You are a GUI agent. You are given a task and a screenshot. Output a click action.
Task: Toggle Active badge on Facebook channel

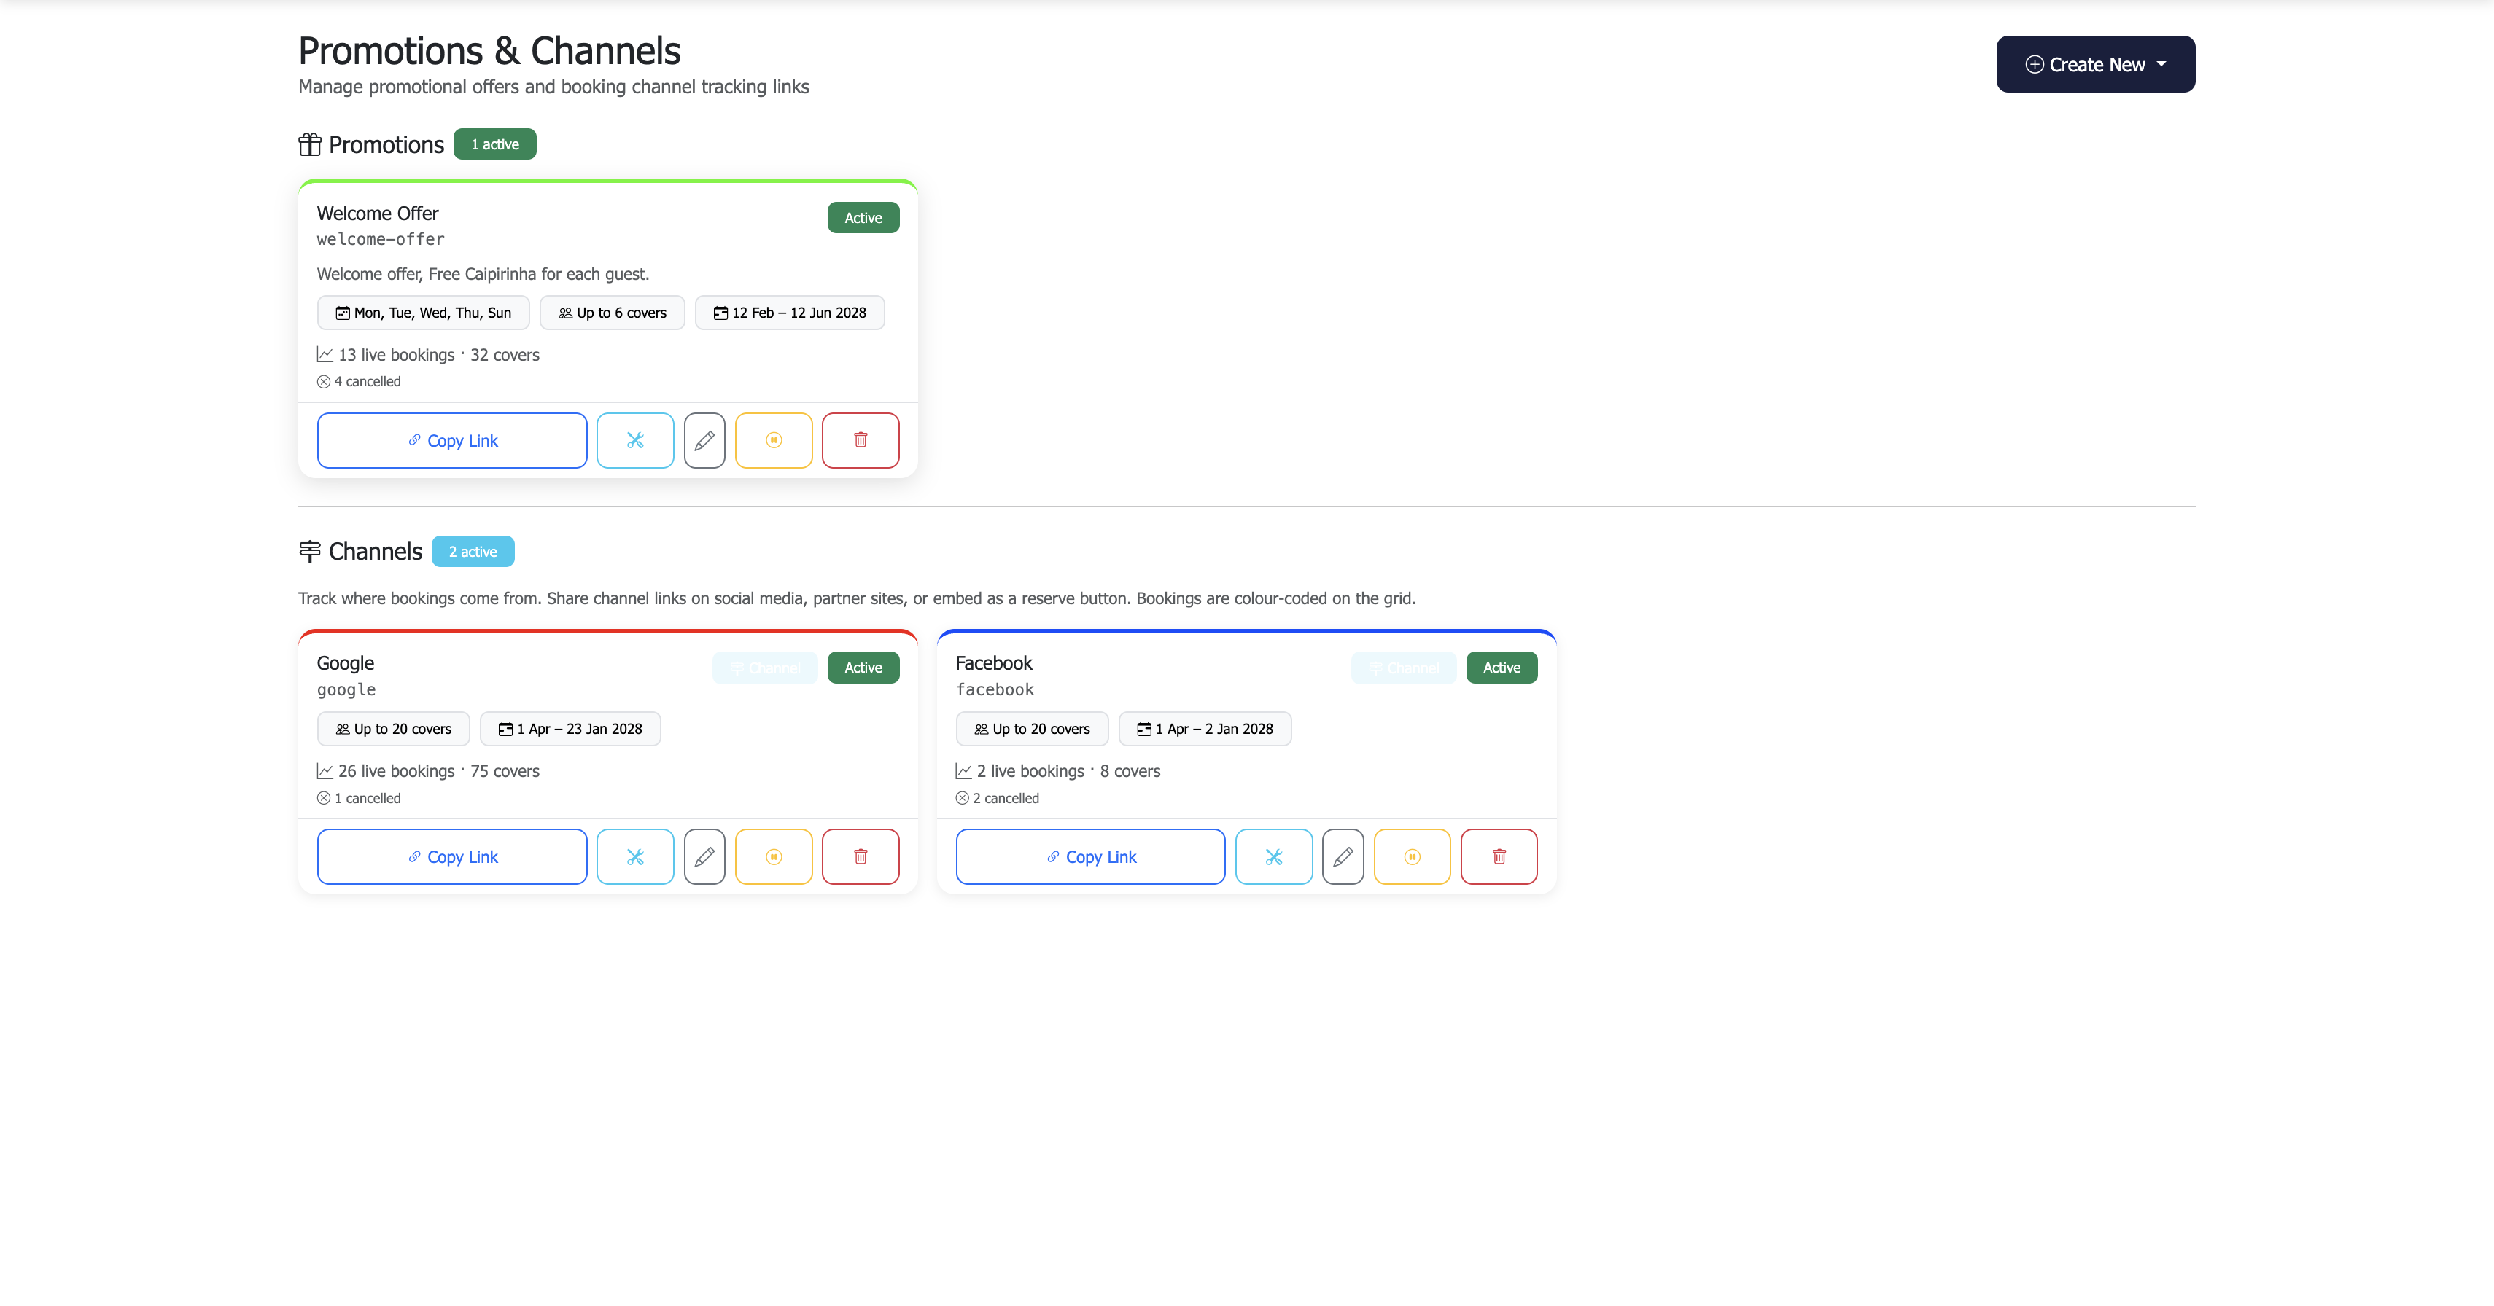click(x=1502, y=668)
